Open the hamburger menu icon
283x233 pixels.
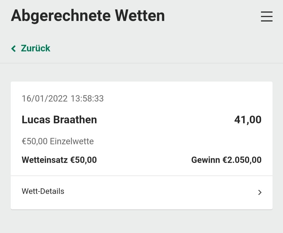[x=266, y=17]
